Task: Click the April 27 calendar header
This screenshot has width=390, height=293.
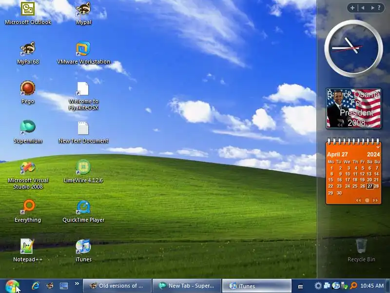Action: coord(337,154)
